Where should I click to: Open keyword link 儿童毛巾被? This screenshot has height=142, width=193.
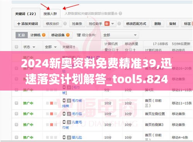click(x=72, y=125)
